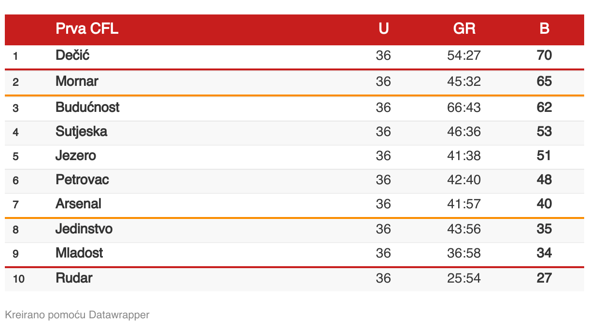Select Budućnost goal ratio 66:43
589x326 pixels.
[464, 107]
